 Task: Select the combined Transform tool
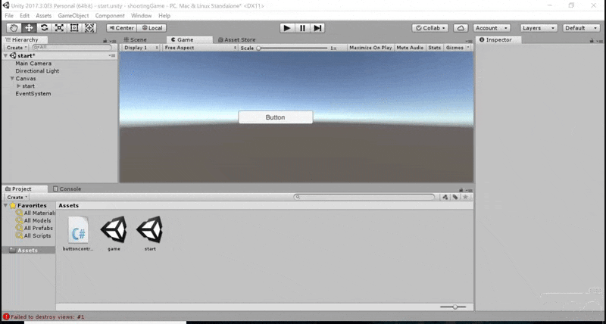pyautogui.click(x=89, y=28)
